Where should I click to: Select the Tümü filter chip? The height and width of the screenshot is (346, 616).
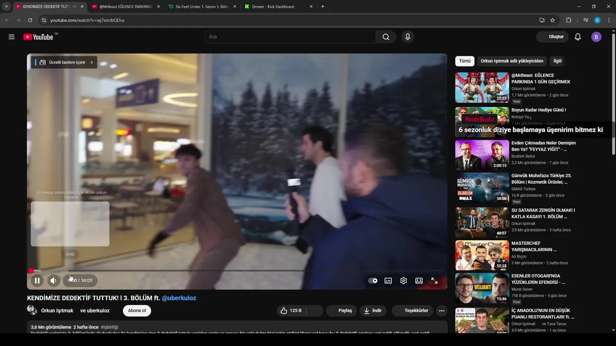(465, 61)
